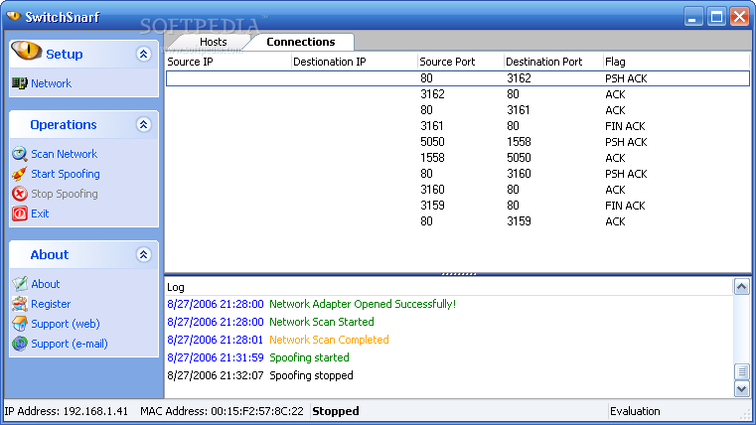This screenshot has height=425, width=756.
Task: Click the Setup panel eye logo
Action: click(27, 51)
